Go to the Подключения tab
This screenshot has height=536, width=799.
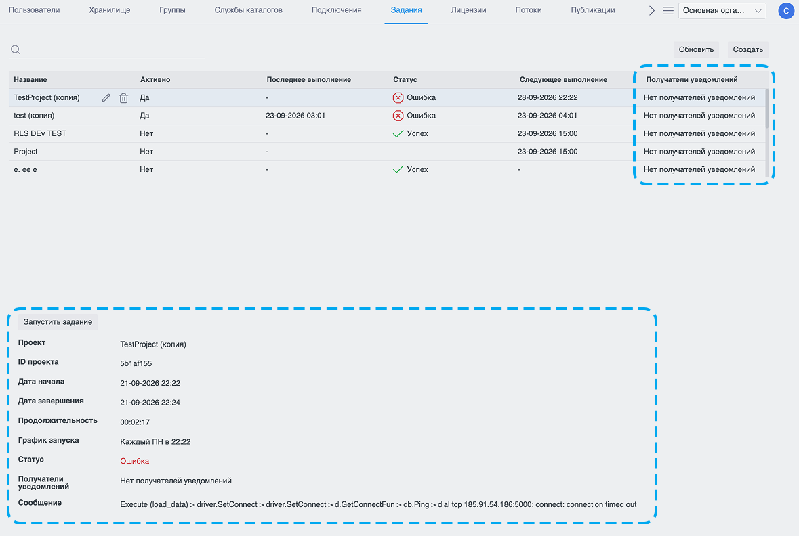[336, 10]
